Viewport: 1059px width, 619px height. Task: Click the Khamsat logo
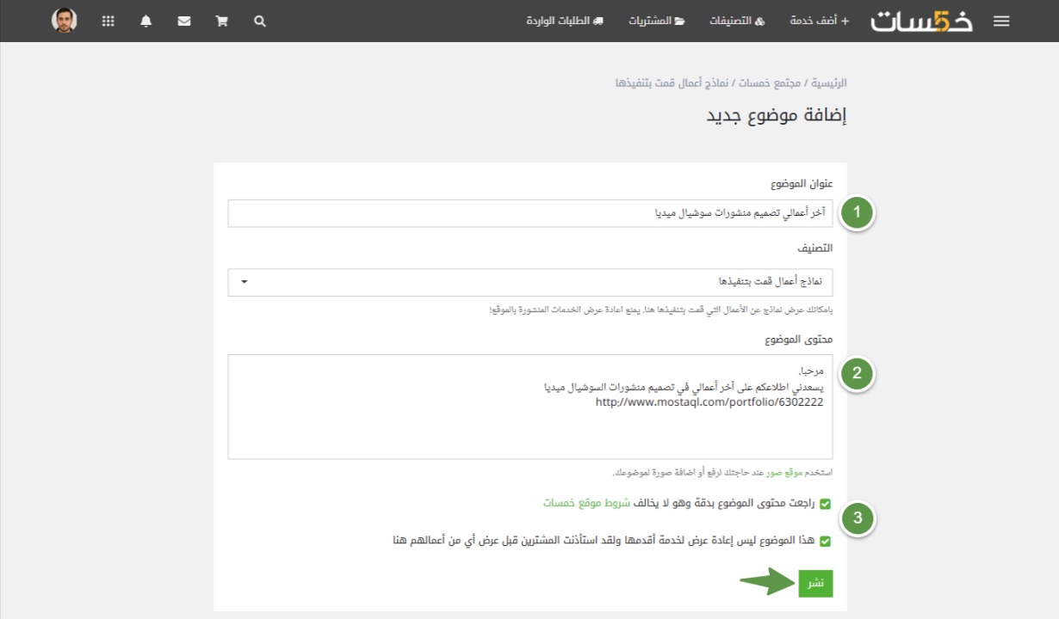click(921, 21)
